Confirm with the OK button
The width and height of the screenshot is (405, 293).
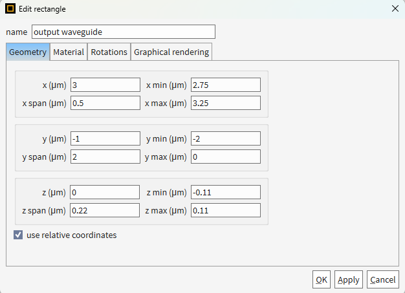(x=322, y=279)
